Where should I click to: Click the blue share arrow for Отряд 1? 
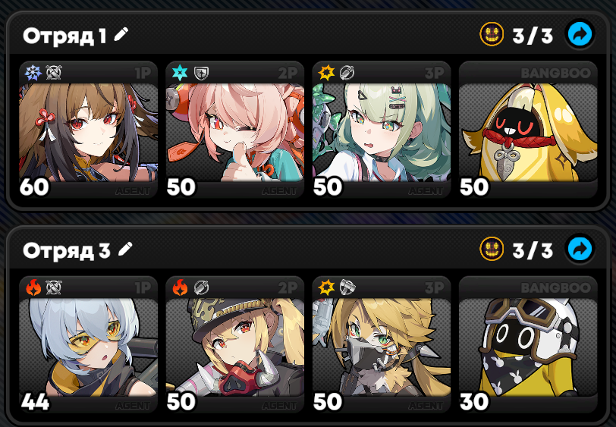pyautogui.click(x=580, y=34)
